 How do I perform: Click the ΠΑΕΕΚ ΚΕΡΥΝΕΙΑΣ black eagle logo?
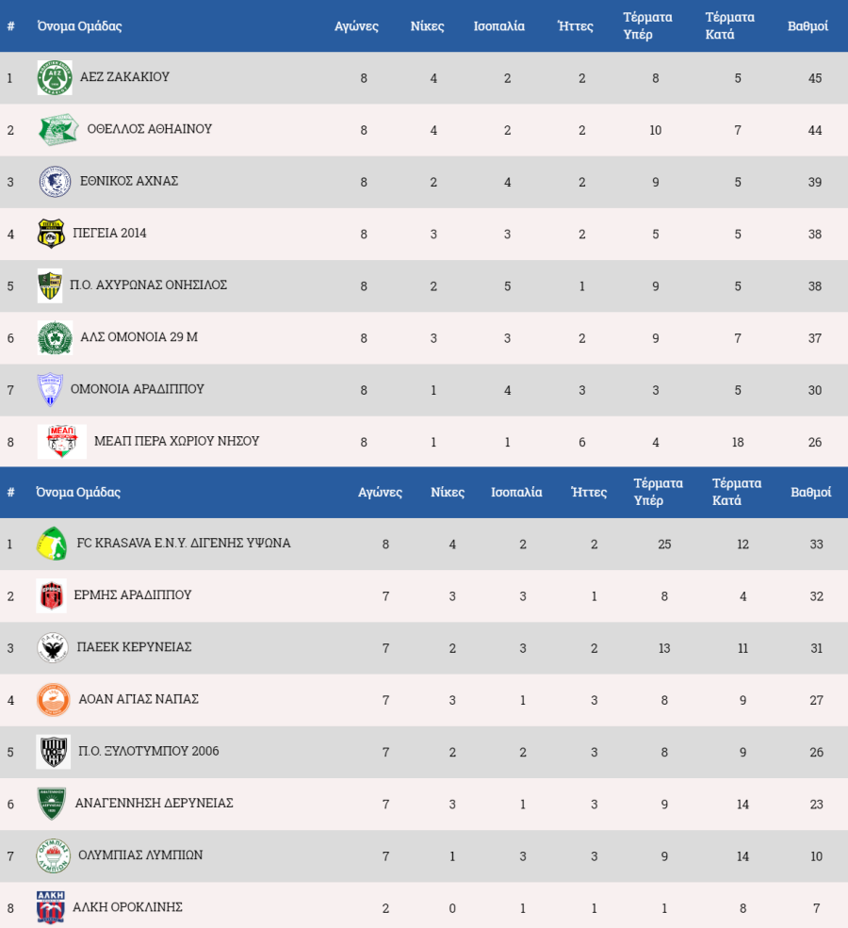point(53,647)
